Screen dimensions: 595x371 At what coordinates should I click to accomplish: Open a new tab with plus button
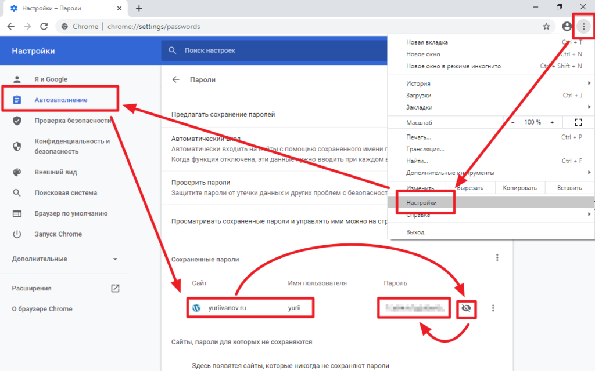[x=139, y=8]
